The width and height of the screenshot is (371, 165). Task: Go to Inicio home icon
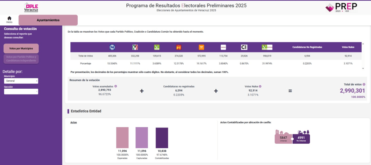click(9, 18)
